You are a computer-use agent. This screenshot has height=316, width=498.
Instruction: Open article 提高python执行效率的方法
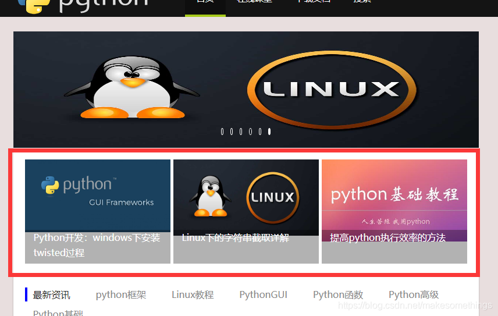(387, 237)
